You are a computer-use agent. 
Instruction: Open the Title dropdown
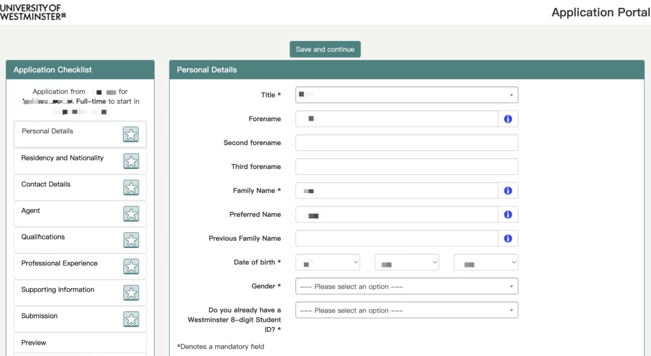(x=406, y=95)
